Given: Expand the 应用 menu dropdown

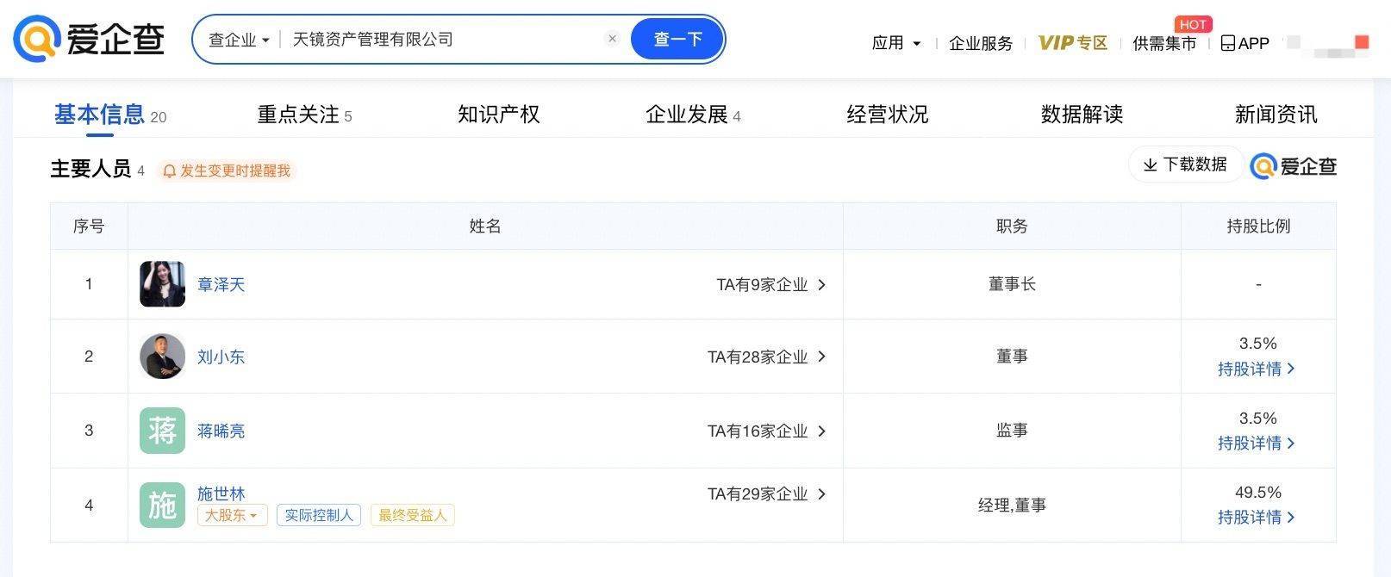Looking at the screenshot, I should coord(896,43).
